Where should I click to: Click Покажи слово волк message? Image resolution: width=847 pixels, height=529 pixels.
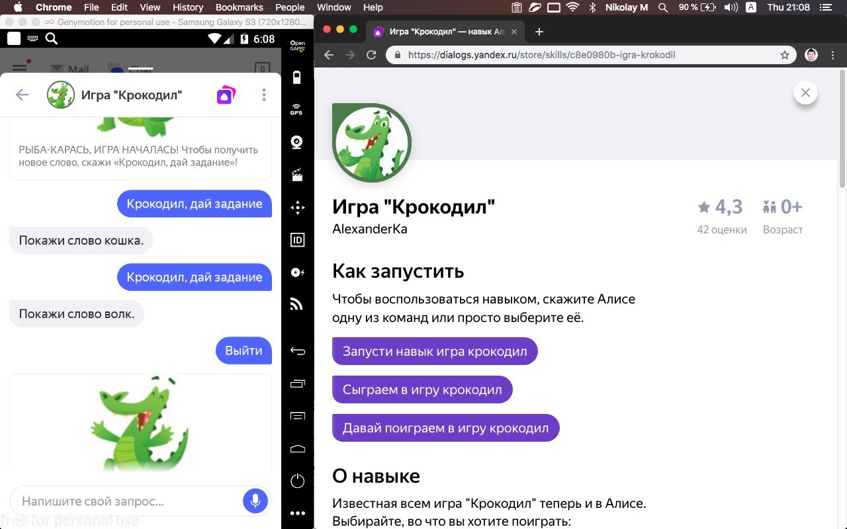(x=76, y=313)
